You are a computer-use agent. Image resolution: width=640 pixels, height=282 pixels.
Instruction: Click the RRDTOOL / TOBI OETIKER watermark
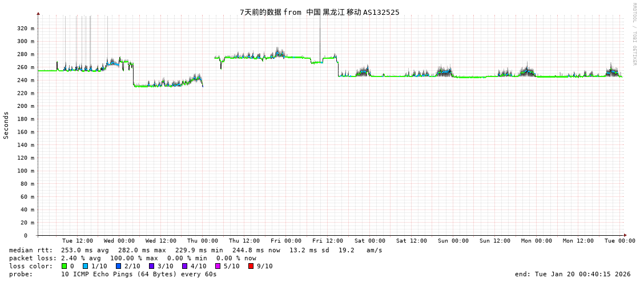[x=634, y=34]
